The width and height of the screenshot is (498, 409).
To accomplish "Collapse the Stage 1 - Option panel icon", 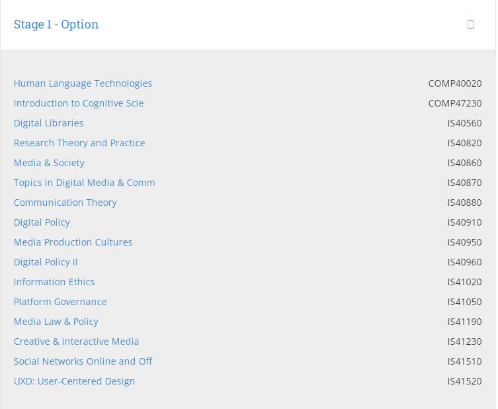I will [471, 24].
